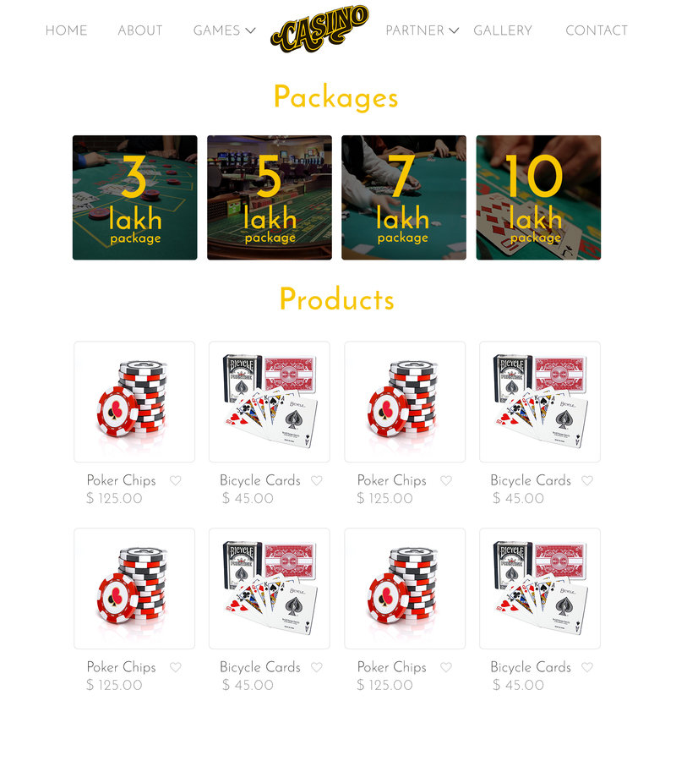Choose the 5 lakh package tile
The image size is (676, 761).
270,198
